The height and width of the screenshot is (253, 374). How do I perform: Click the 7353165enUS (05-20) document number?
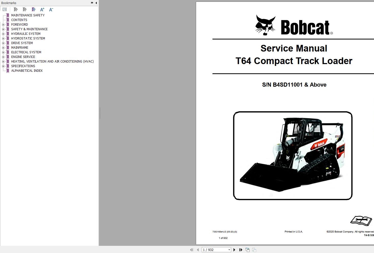click(225, 232)
